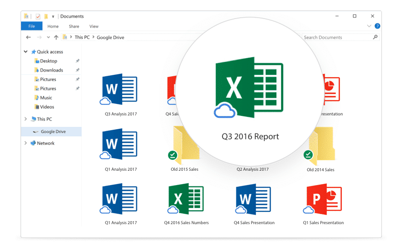The image size is (401, 248).
Task: Collapse the Quick access tree section
Action: tap(26, 52)
